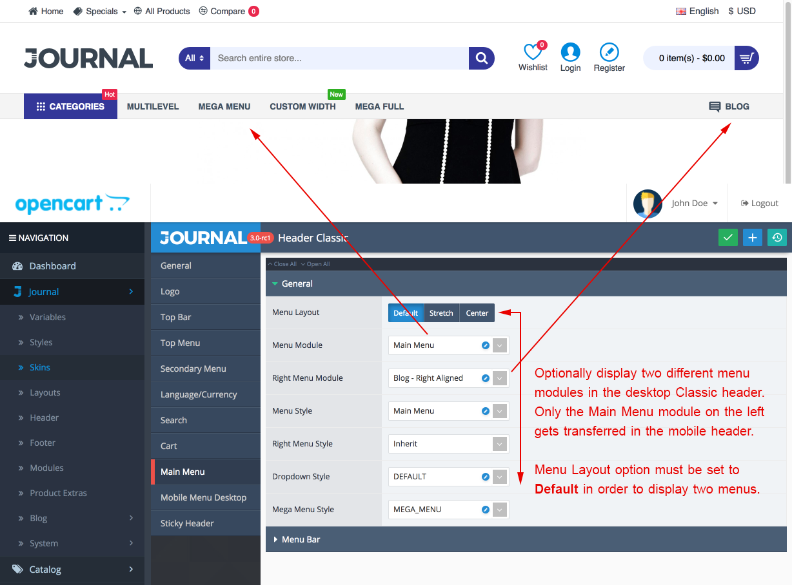Click the USD currency selector

click(742, 11)
